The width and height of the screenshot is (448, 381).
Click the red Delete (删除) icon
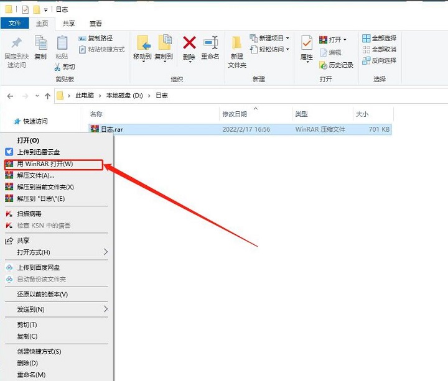tap(189, 43)
